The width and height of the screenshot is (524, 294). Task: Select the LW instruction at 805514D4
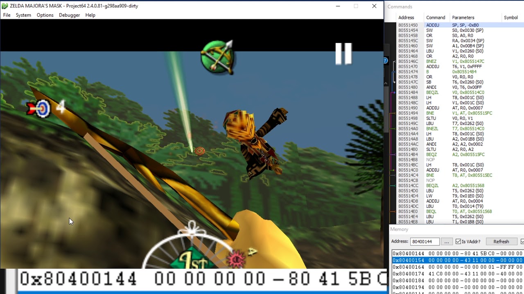pyautogui.click(x=461, y=196)
